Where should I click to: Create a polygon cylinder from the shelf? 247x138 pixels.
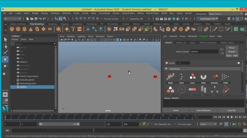pos(24,29)
